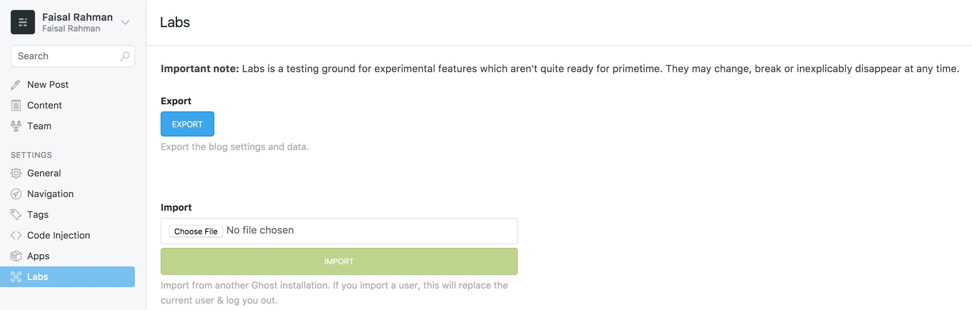Click the Content list icon
This screenshot has height=310, width=972.
16,105
